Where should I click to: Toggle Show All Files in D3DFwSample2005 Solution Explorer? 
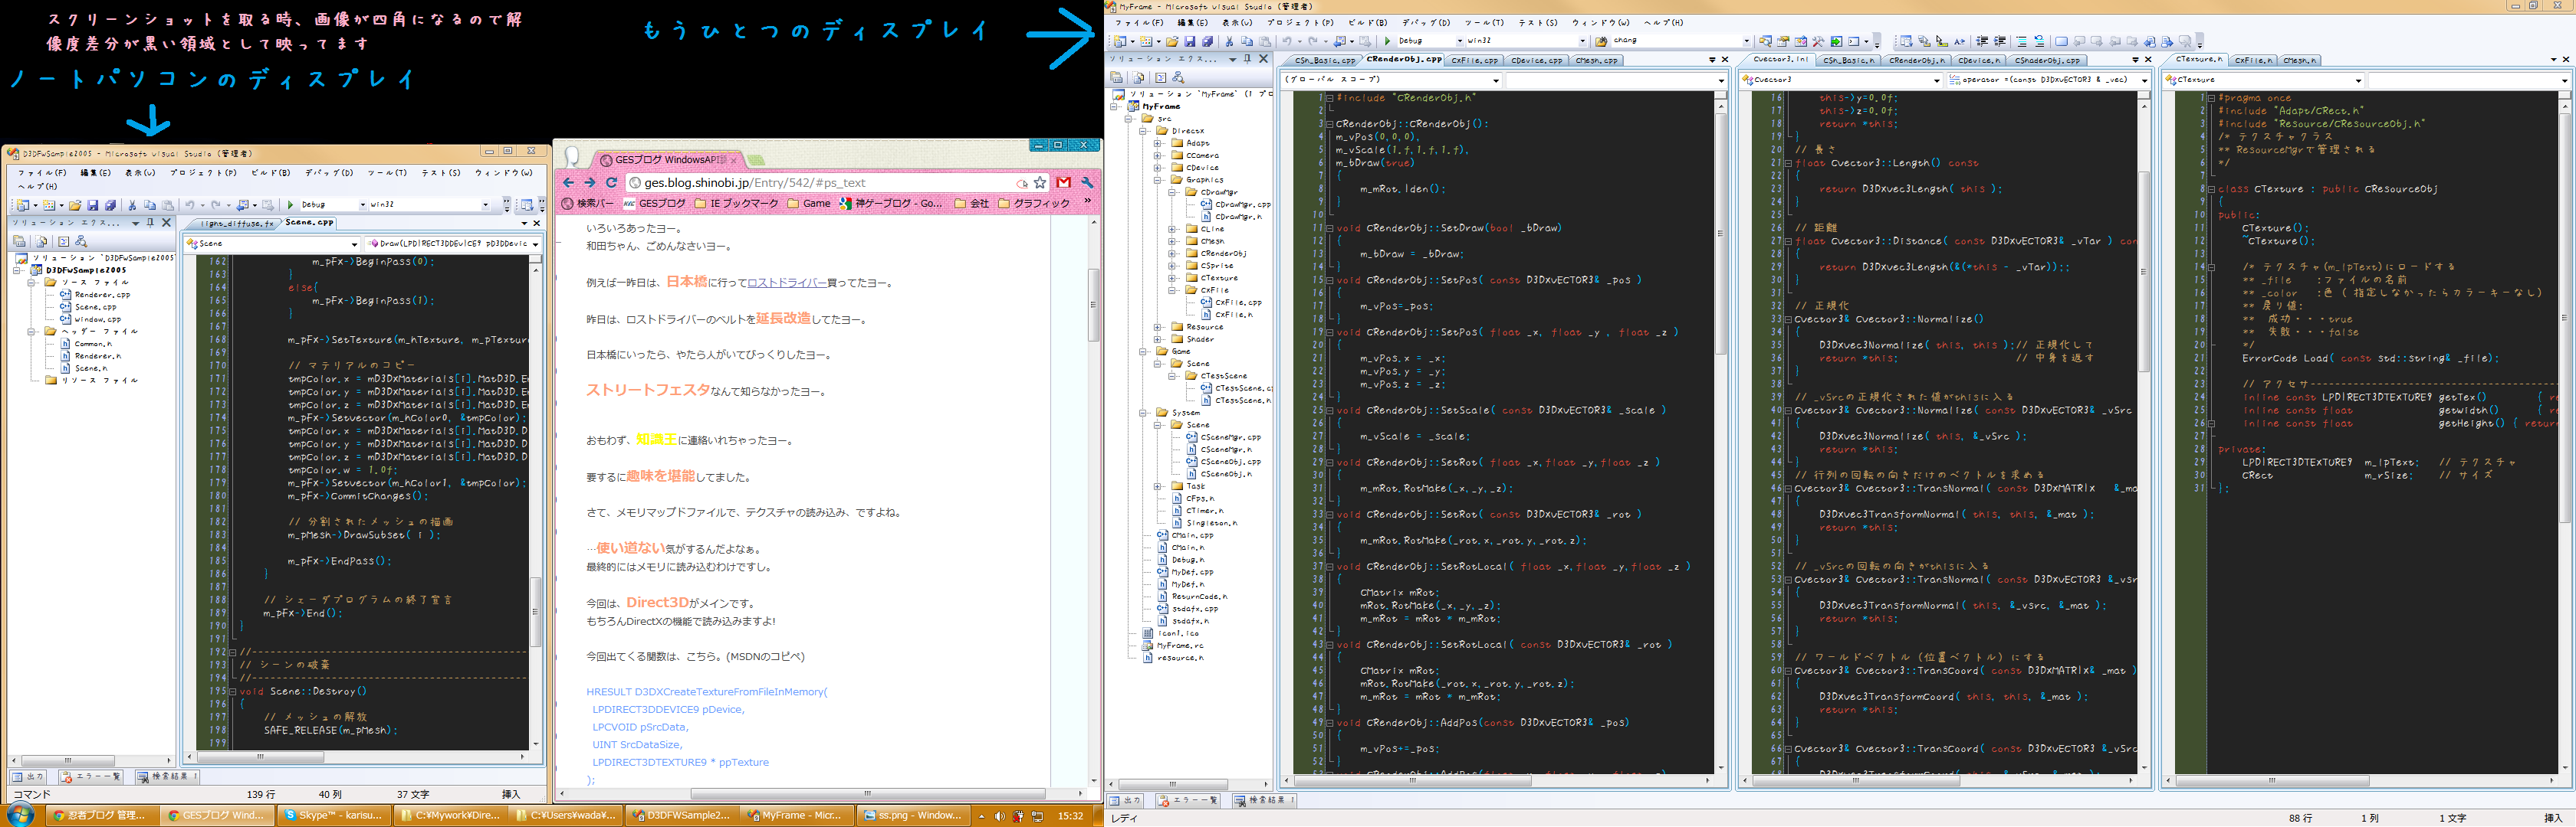[x=42, y=240]
